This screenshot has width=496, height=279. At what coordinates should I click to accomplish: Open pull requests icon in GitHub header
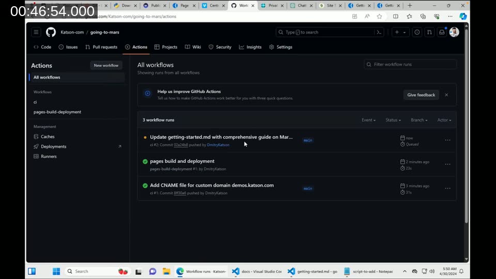(x=429, y=32)
